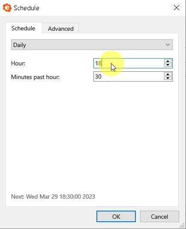Increase Minutes past hour with up arrow
Viewport: 186px width, 229px height.
point(168,75)
